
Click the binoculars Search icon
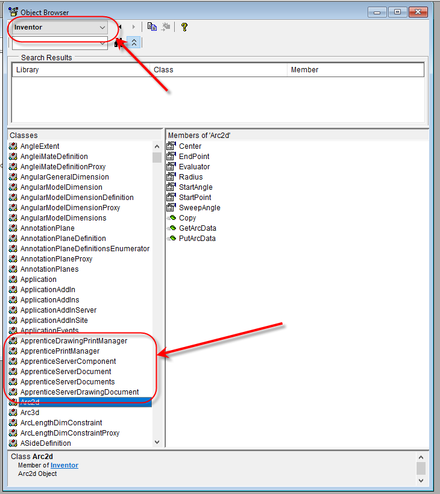click(x=118, y=43)
